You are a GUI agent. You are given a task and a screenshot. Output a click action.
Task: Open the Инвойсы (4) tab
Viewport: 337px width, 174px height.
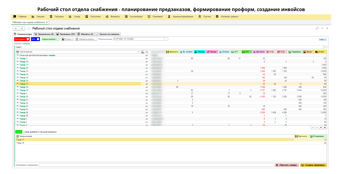pos(85,34)
